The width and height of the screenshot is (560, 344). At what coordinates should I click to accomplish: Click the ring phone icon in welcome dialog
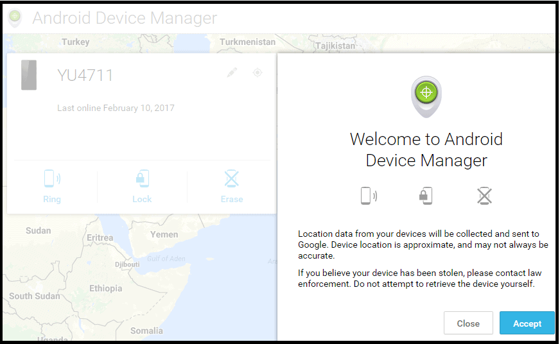(x=369, y=196)
